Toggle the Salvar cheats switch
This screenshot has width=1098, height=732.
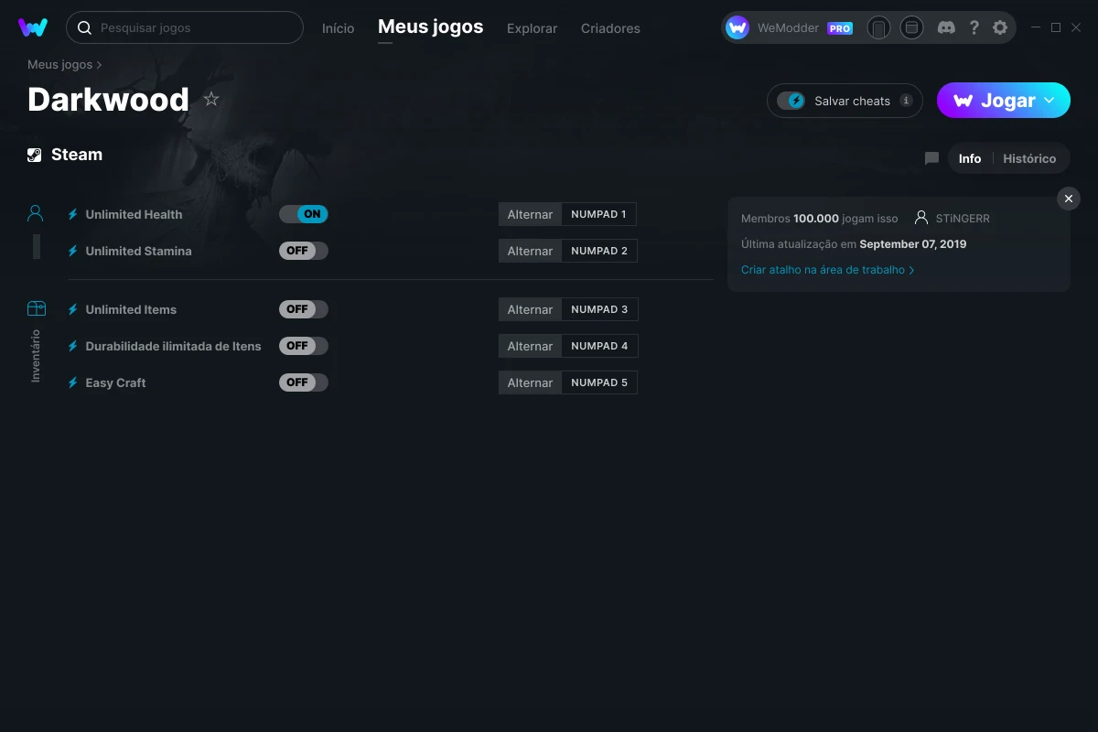click(791, 101)
